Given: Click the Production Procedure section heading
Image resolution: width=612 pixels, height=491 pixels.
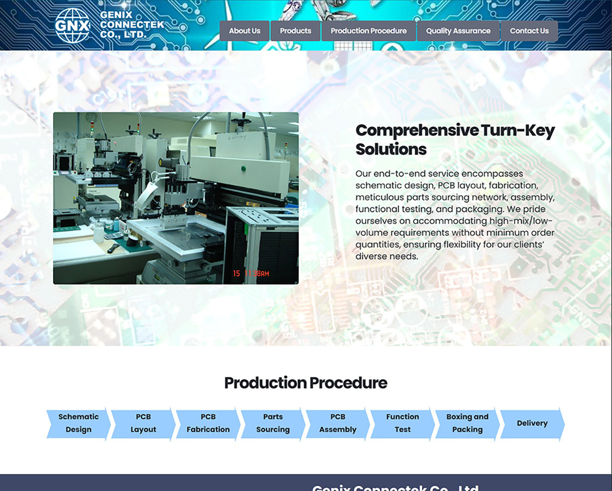Looking at the screenshot, I should pos(306,383).
